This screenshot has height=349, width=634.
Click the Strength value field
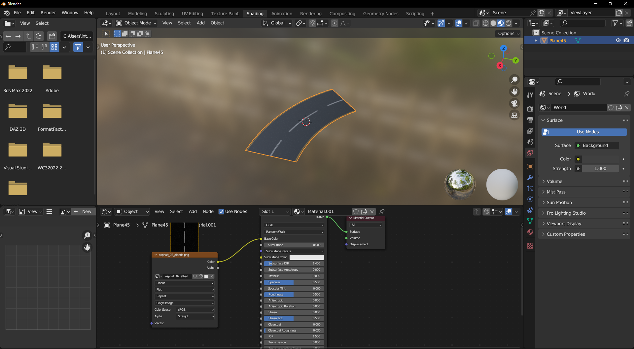[600, 168]
